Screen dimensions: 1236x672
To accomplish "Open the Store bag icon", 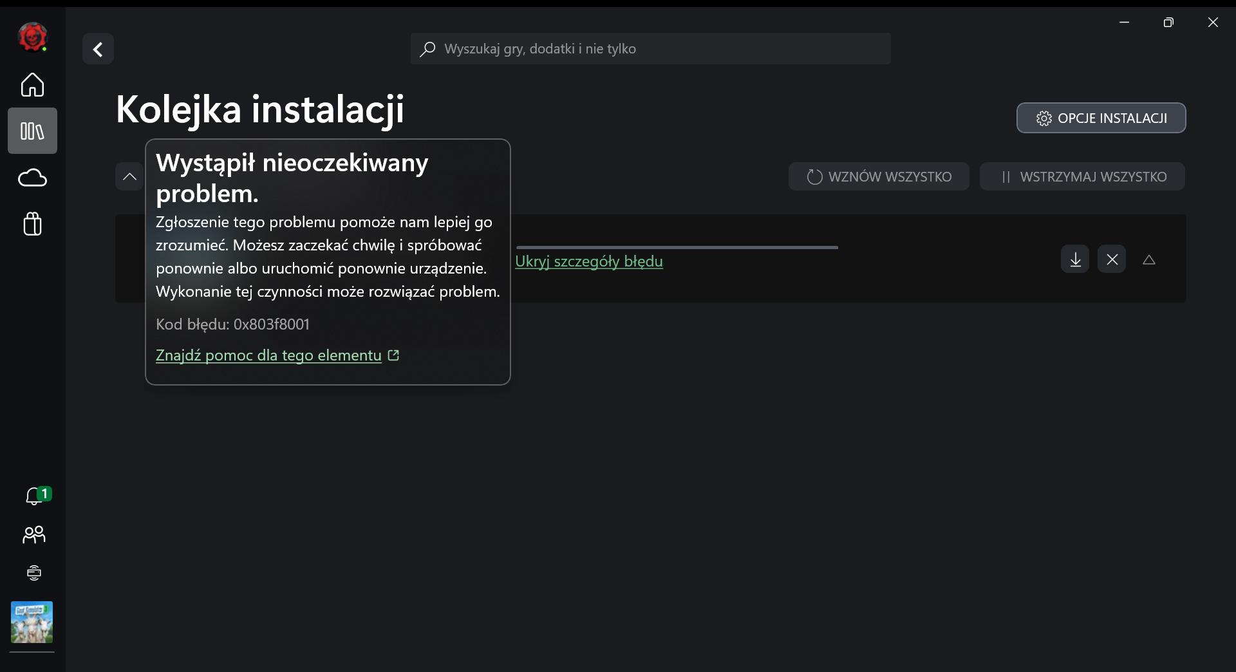I will [x=32, y=224].
